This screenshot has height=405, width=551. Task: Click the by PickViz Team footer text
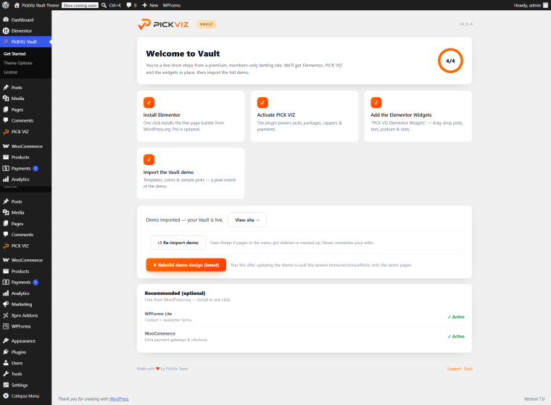[x=174, y=369]
